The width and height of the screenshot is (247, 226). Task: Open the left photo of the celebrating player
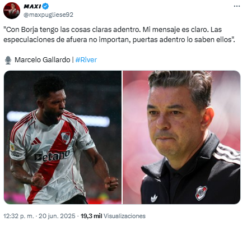click(x=63, y=137)
